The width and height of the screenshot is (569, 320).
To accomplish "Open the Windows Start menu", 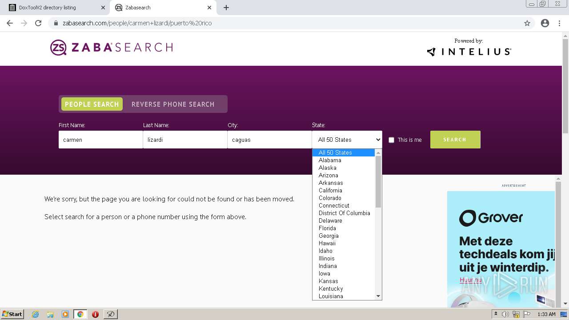I will 12,314.
